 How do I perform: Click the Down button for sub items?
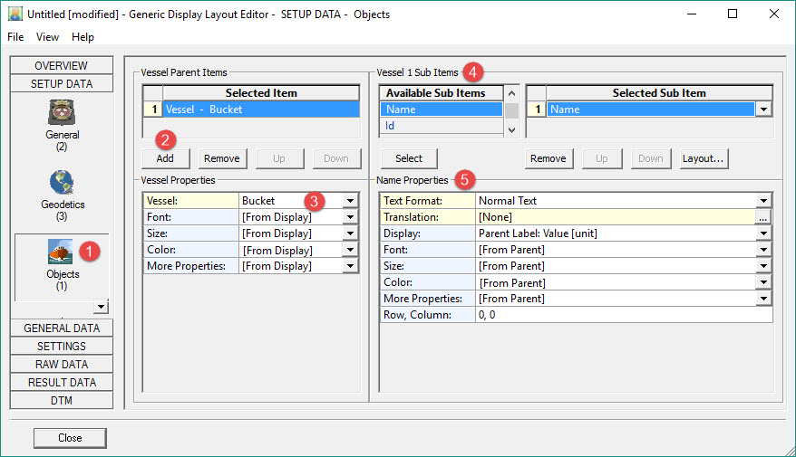(x=651, y=158)
